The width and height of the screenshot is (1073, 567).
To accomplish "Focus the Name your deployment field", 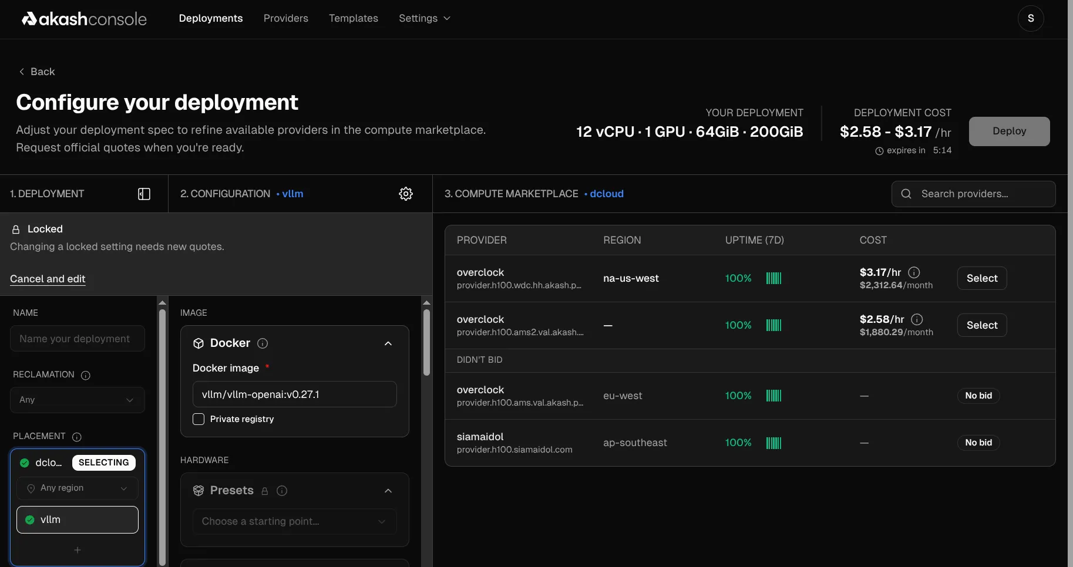I will point(78,339).
